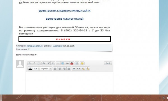Open ВЕРНУТЬСЯ В КАТАЛОГ СТАТЕЙ link
The width and height of the screenshot is (168, 101).
click(x=64, y=19)
